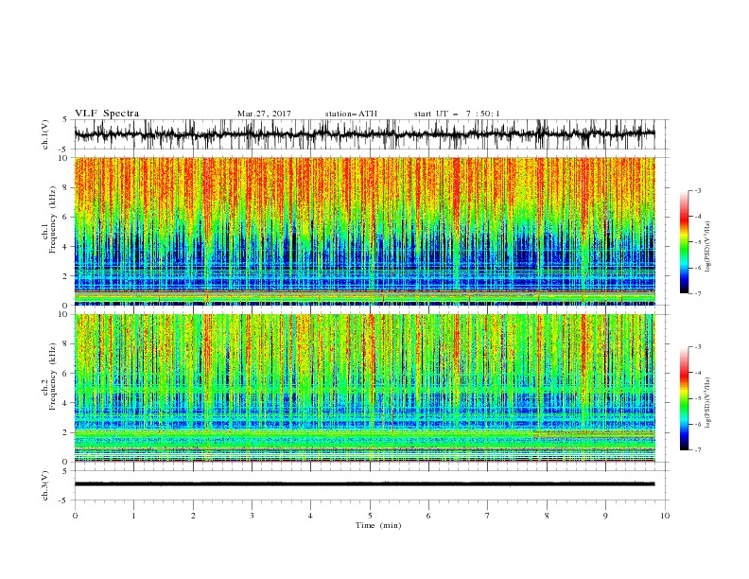Click the "2" tick on the time axis
This screenshot has width=749, height=579.
click(x=193, y=516)
